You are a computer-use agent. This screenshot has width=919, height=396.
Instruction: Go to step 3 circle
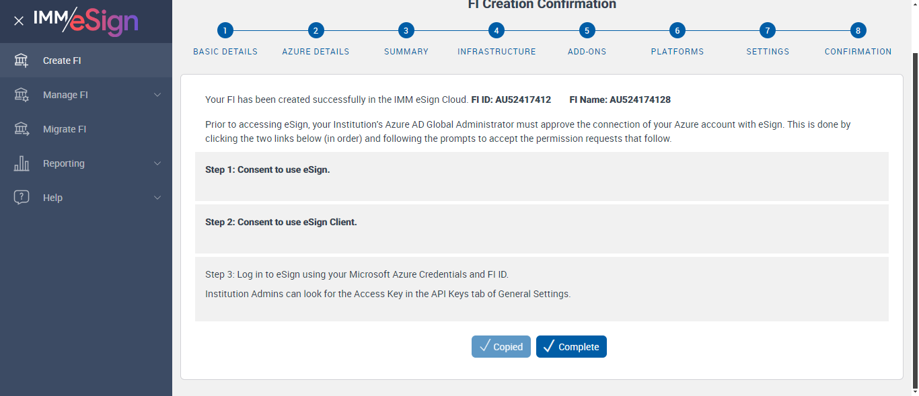406,30
